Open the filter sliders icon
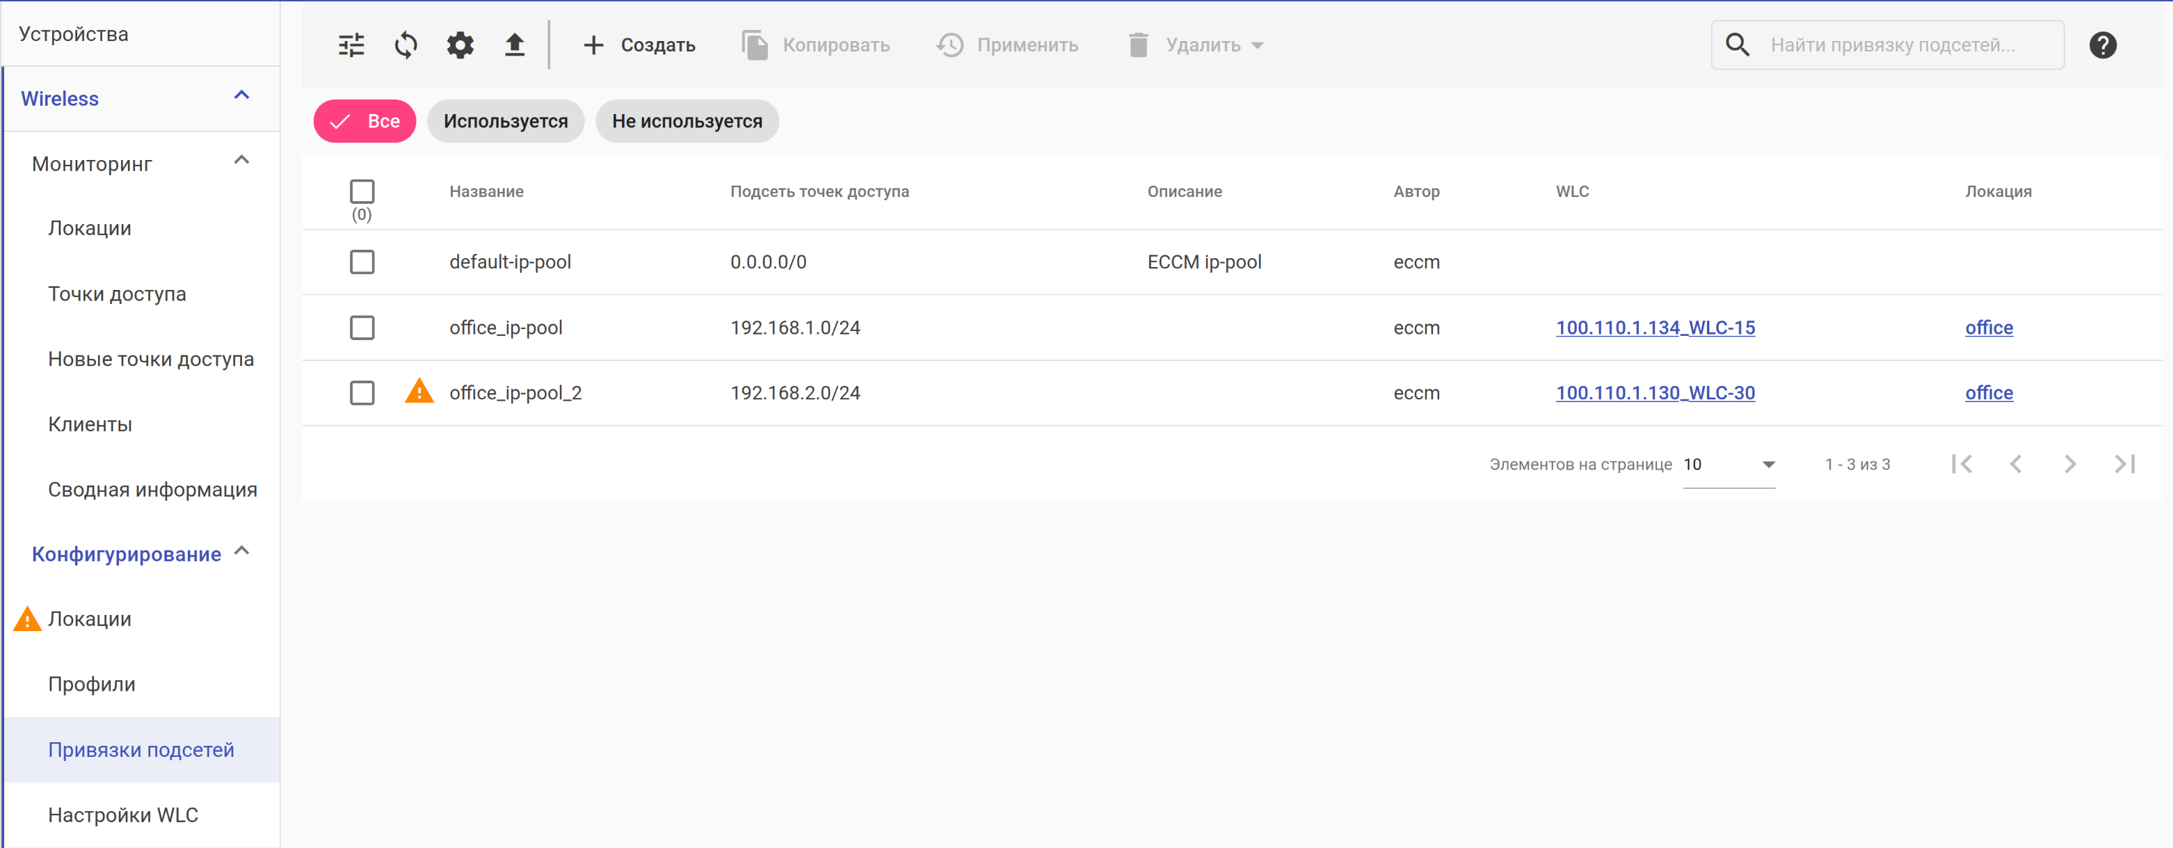The image size is (2173, 848). pyautogui.click(x=351, y=45)
